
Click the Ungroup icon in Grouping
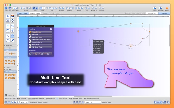point(63,8)
